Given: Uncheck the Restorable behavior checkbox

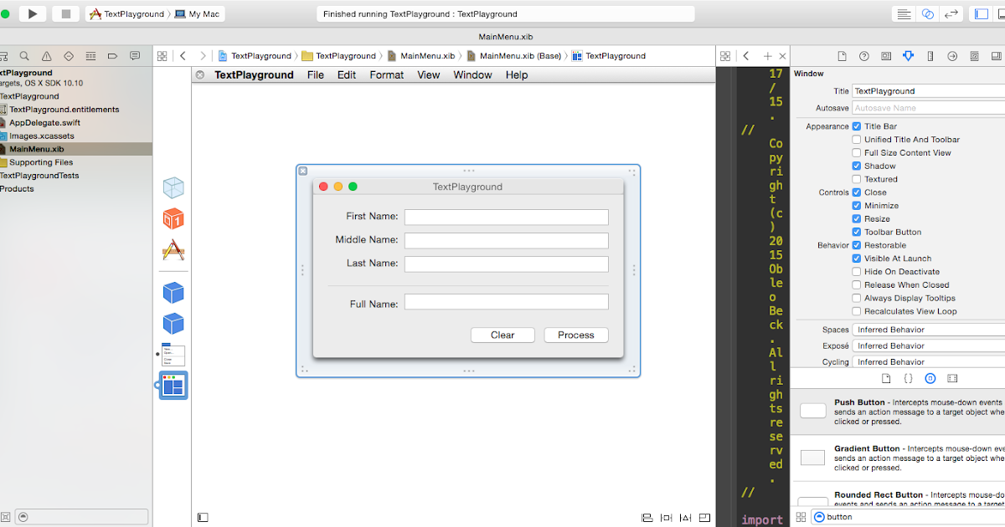Looking at the screenshot, I should pyautogui.click(x=857, y=245).
